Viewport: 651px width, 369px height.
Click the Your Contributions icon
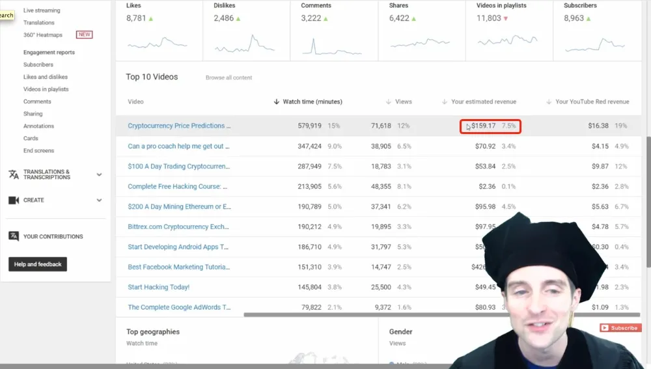coord(14,236)
